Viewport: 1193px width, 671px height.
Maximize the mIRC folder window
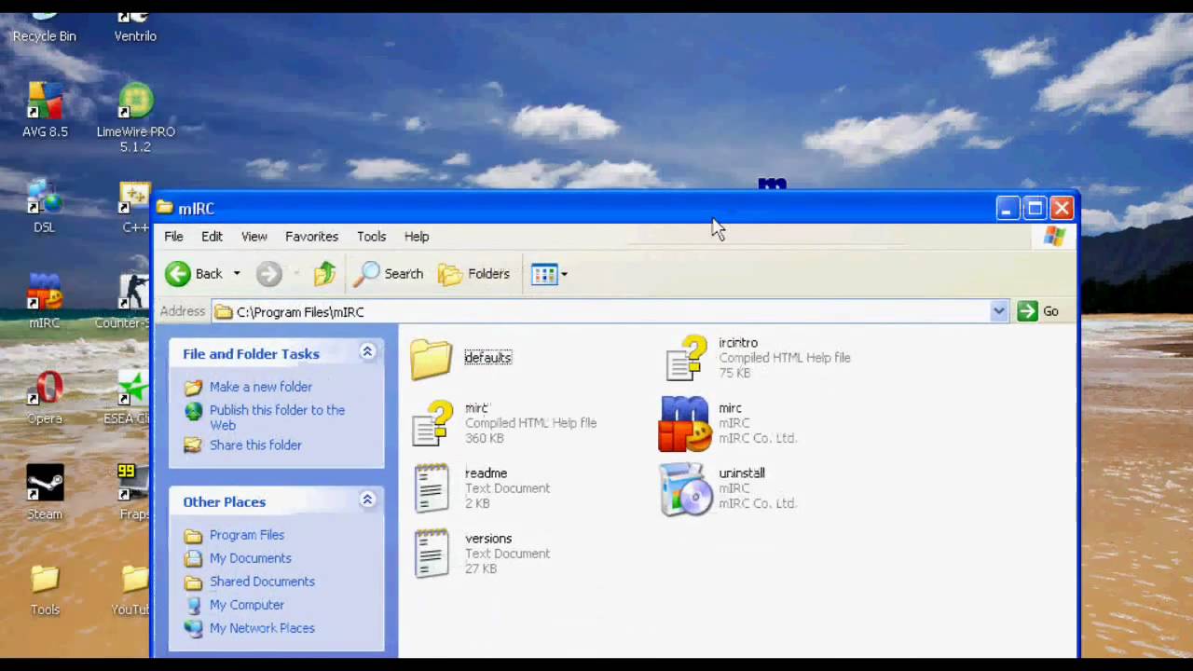(1035, 208)
